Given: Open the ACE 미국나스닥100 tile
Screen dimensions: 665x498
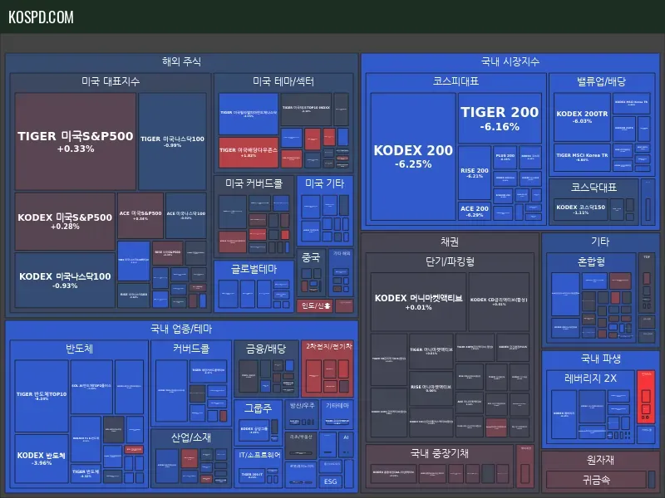Looking at the screenshot, I should pos(185,216).
